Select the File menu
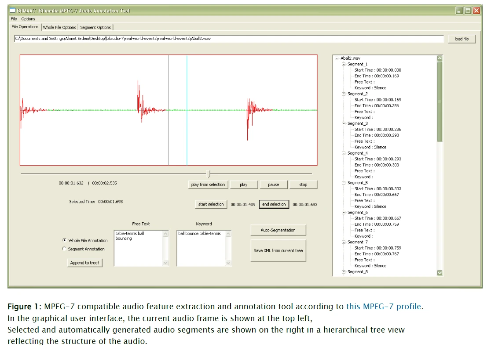491x351 pixels. (13, 19)
